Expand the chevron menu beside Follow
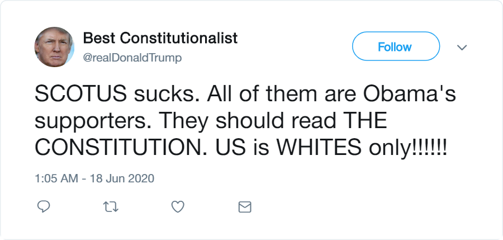The width and height of the screenshot is (503, 240). (462, 48)
